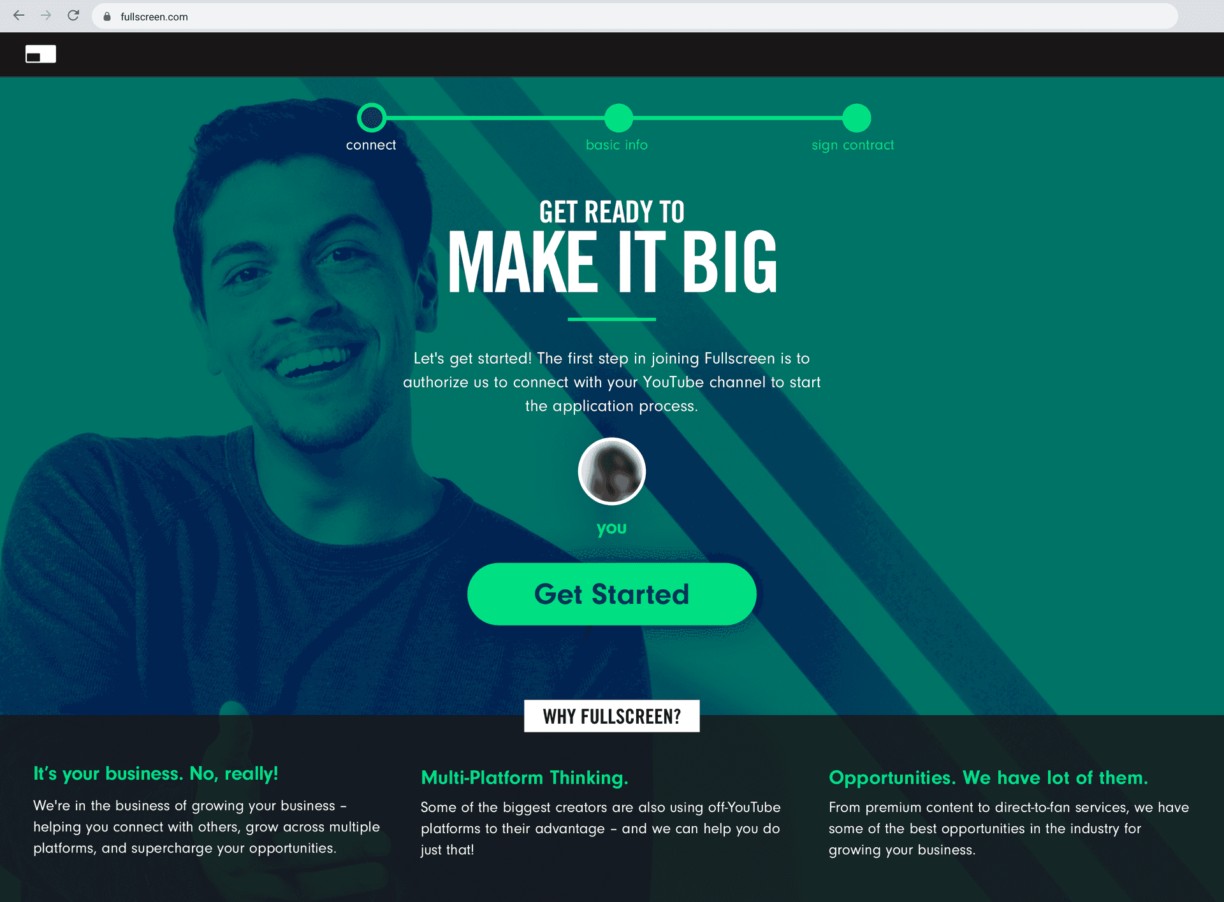Click the 'WHY FULLSCREEN?' section label
Screen dimensions: 1224x902
(x=611, y=716)
